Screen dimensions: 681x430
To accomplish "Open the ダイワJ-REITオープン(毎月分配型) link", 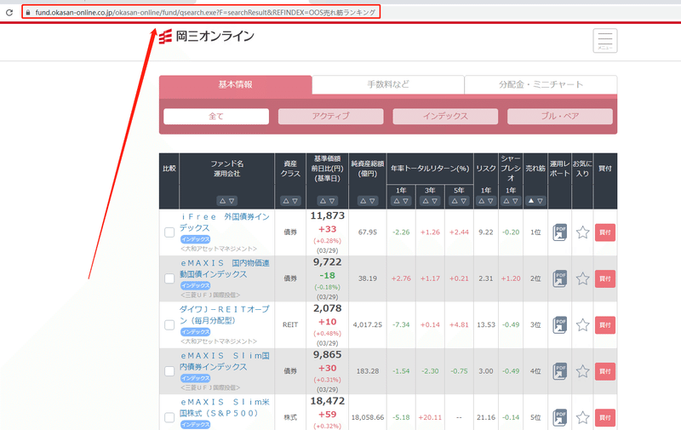I will pyautogui.click(x=225, y=315).
